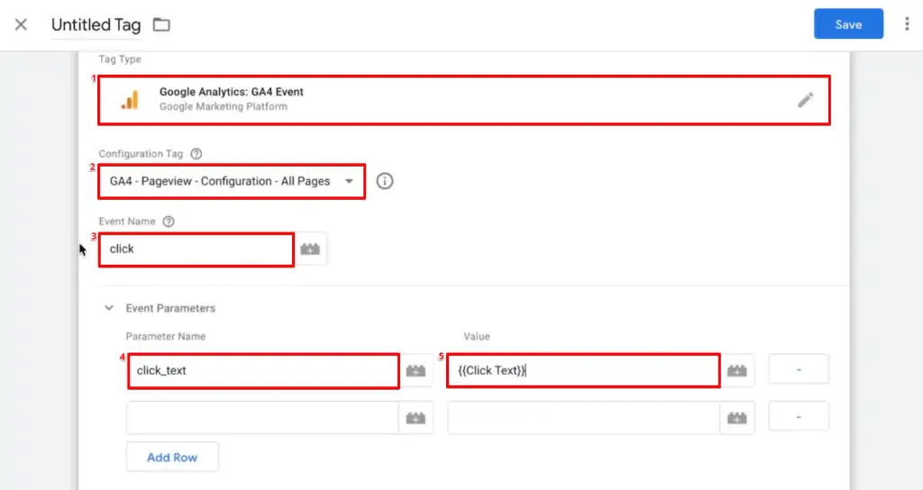Select the Google Analytics: GA4 Event tag type

[x=464, y=99]
